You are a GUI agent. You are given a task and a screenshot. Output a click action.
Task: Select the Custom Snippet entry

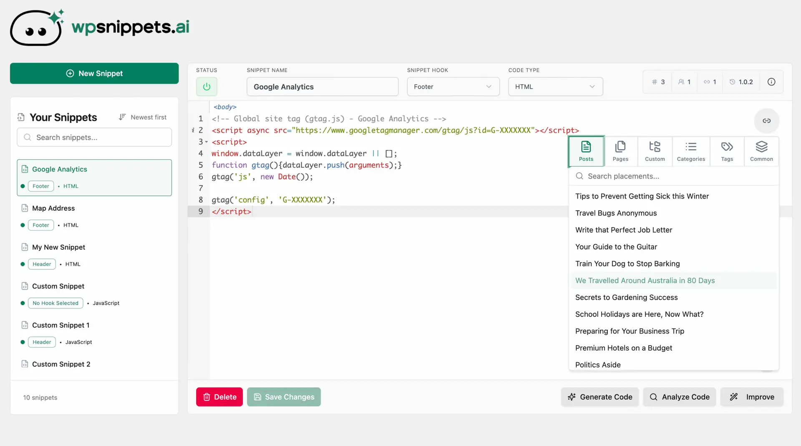(x=94, y=294)
